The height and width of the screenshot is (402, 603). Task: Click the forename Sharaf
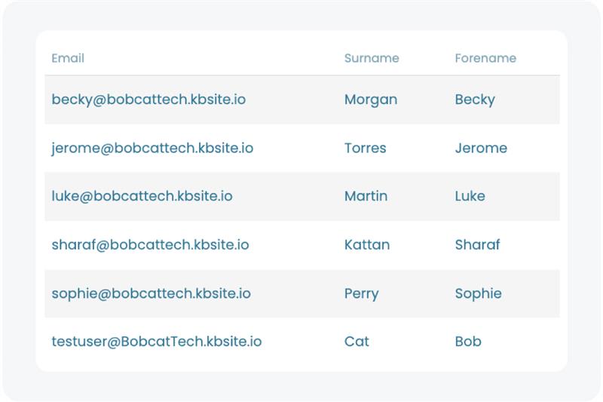(477, 244)
